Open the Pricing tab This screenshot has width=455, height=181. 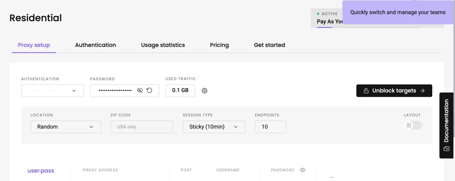click(220, 45)
